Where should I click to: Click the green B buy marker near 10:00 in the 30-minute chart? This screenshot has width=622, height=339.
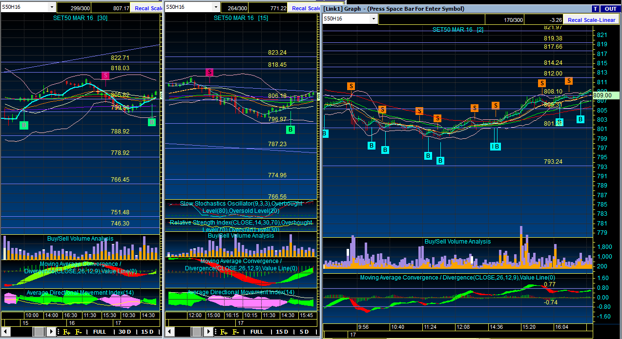[x=23, y=126]
